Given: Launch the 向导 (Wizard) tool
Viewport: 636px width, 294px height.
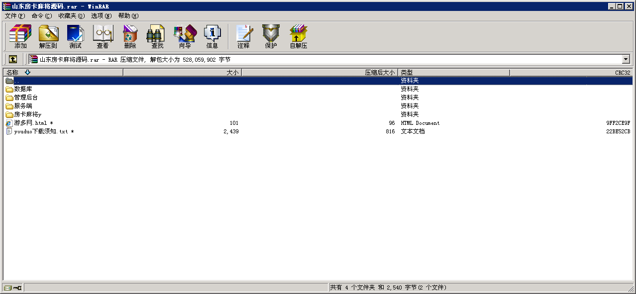Looking at the screenshot, I should point(185,36).
